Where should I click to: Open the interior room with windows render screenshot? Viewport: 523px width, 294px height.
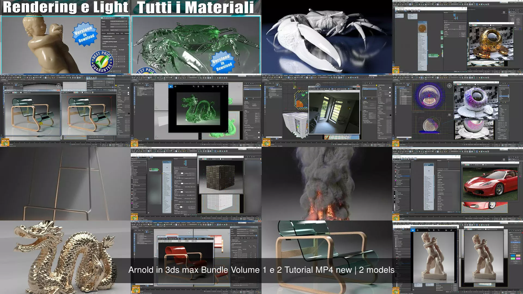(327, 110)
